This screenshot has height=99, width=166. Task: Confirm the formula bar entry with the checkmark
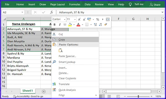(x=43, y=12)
